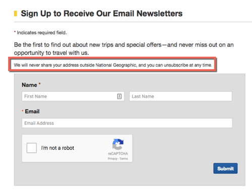Image resolution: width=252 pixels, height=191 pixels.
Task: Check the I'm not a robot checkbox
Action: (32, 148)
